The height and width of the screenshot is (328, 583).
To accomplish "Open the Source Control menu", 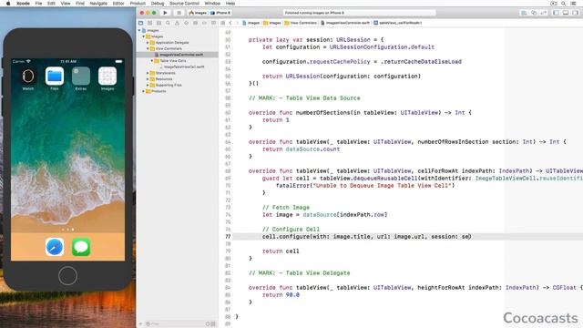I will click(x=184, y=4).
